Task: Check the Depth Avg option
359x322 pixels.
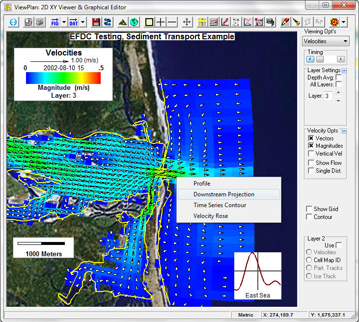Action: (338, 78)
